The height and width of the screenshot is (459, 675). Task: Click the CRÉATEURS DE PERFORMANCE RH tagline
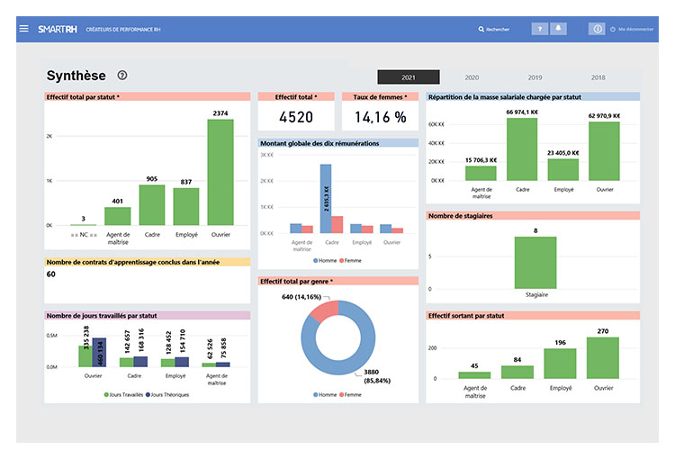tap(123, 30)
